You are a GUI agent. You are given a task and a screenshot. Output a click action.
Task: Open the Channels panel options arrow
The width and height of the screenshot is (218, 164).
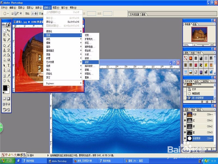coord(214,110)
